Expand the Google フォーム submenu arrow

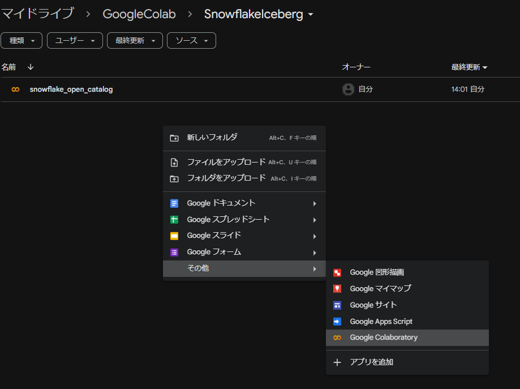(315, 253)
